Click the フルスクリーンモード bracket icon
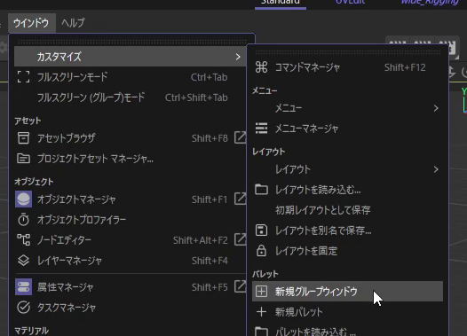Image resolution: width=467 pixels, height=336 pixels. pyautogui.click(x=24, y=77)
